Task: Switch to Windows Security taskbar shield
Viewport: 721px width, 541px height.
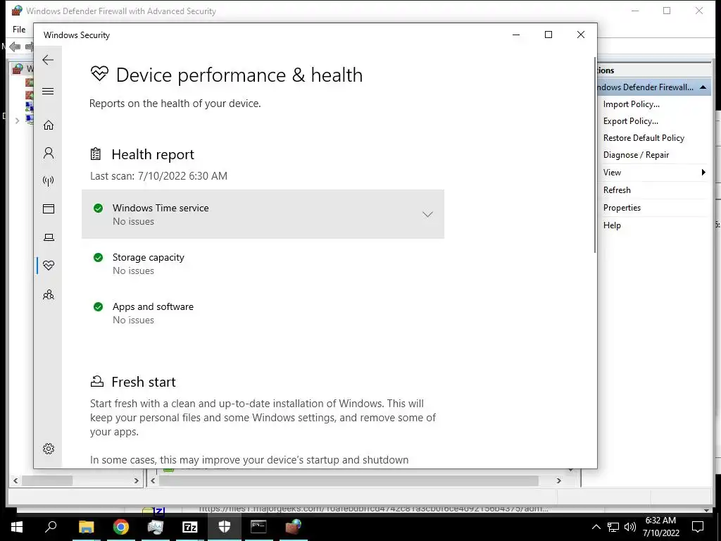Action: [x=225, y=527]
